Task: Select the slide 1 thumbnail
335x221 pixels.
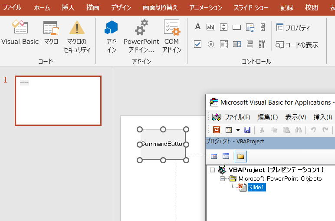Action: coord(58,101)
